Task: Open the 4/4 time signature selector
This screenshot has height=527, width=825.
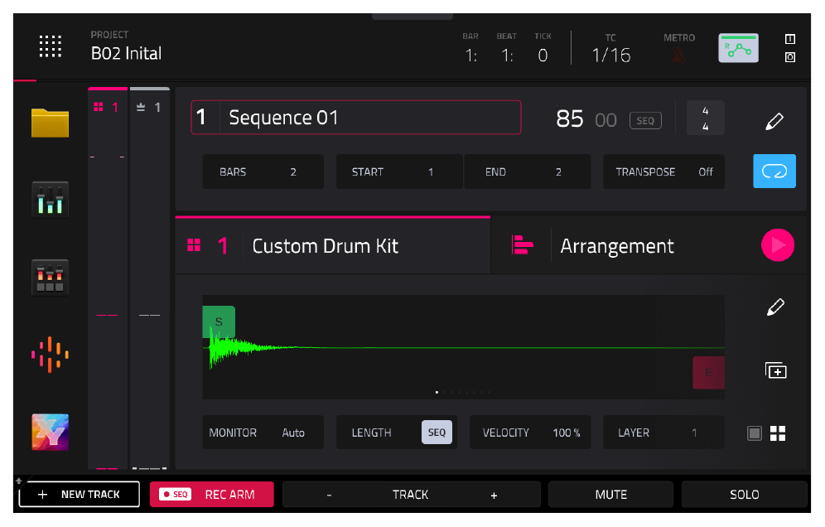Action: tap(706, 118)
